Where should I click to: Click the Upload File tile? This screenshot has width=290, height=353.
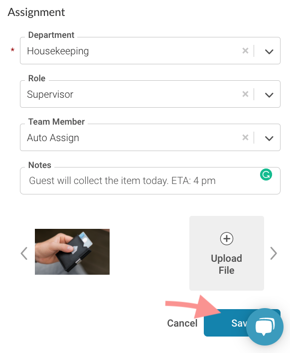[227, 253]
